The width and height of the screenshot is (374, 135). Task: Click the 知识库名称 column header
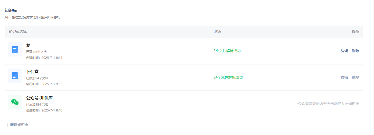(x=18, y=32)
